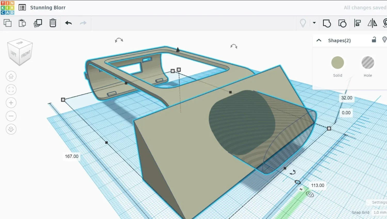Duplicate and repeat the selected shapes
The width and height of the screenshot is (387, 219).
(x=38, y=23)
